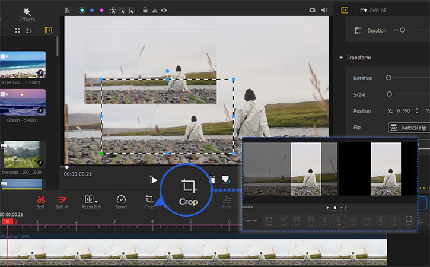
Task: Click the Effects magic wand icon
Action: click(27, 10)
